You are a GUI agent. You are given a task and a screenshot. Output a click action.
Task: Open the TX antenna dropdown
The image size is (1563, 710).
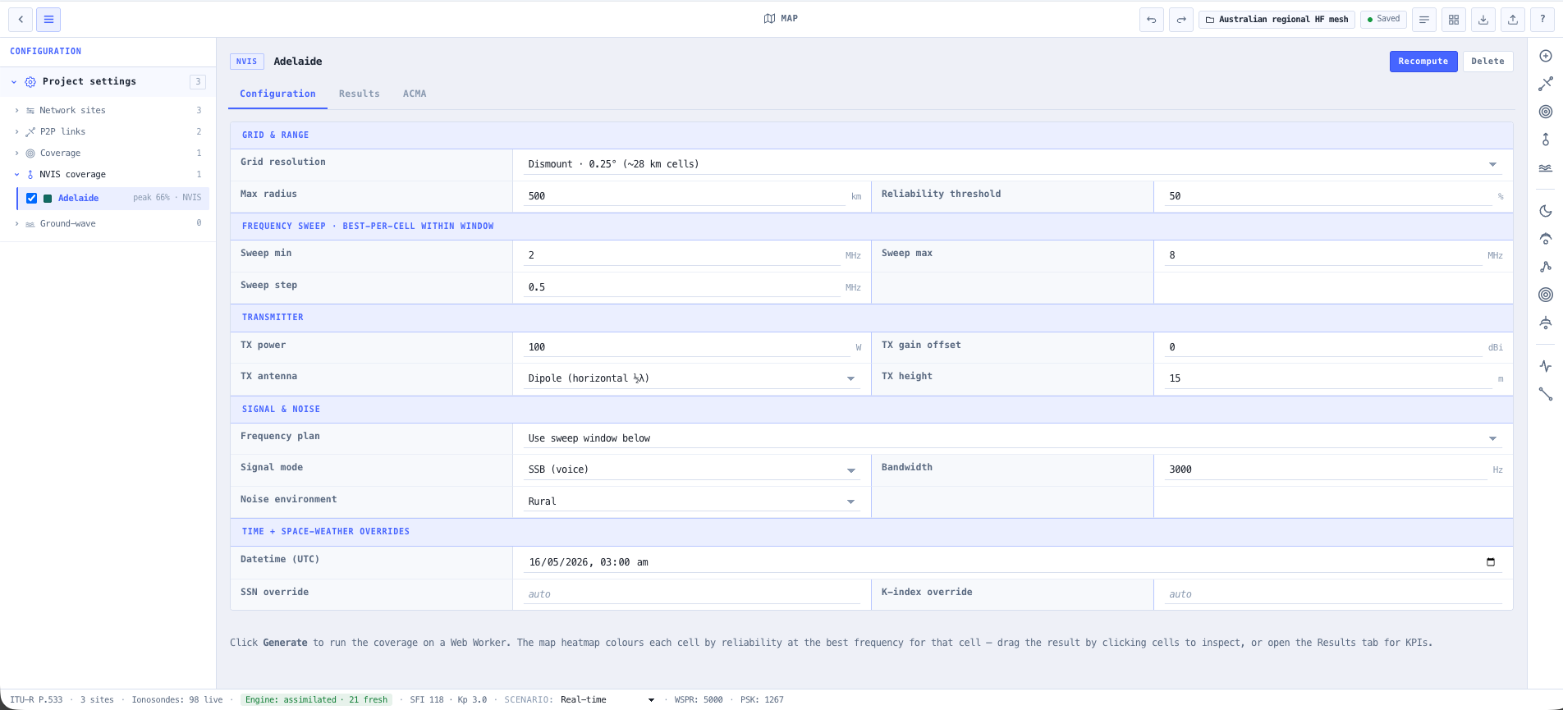[x=691, y=378]
